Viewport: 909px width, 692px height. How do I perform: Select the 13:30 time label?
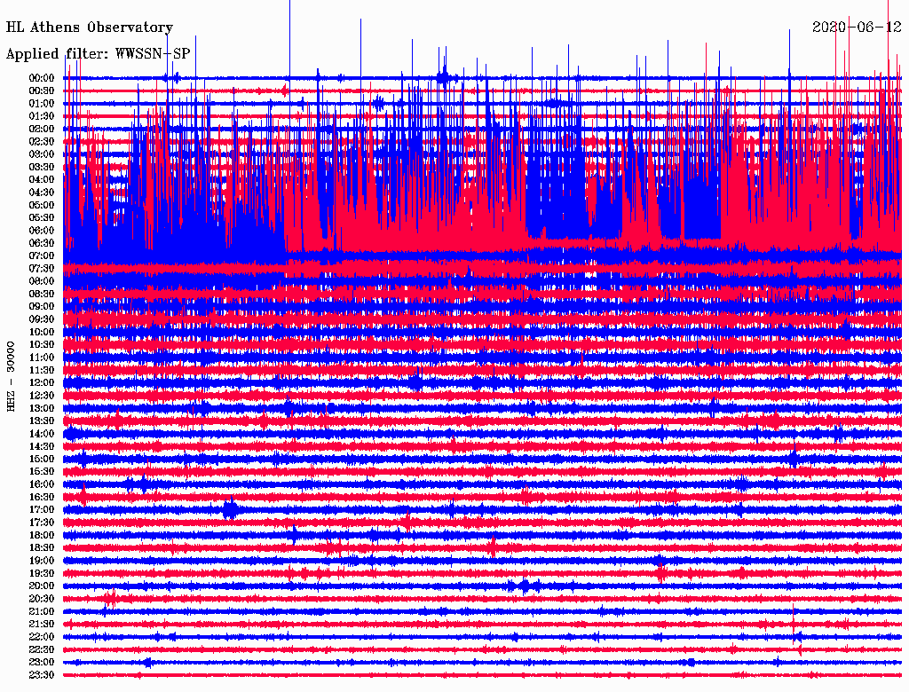[42, 421]
